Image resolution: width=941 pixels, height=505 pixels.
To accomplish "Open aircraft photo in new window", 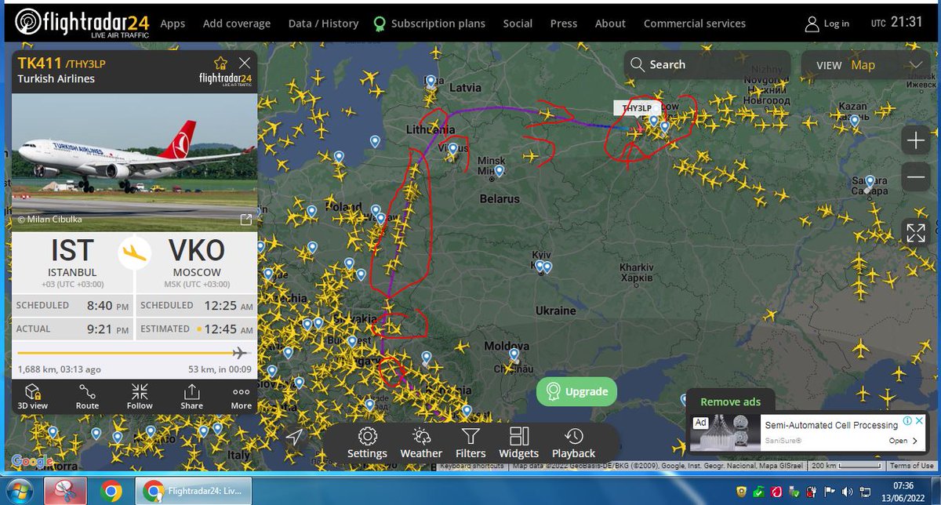I will [245, 220].
